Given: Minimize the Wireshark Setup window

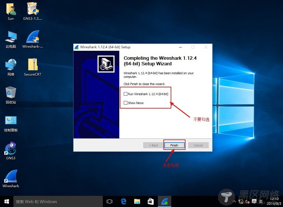Looking at the screenshot, I should (x=180, y=47).
